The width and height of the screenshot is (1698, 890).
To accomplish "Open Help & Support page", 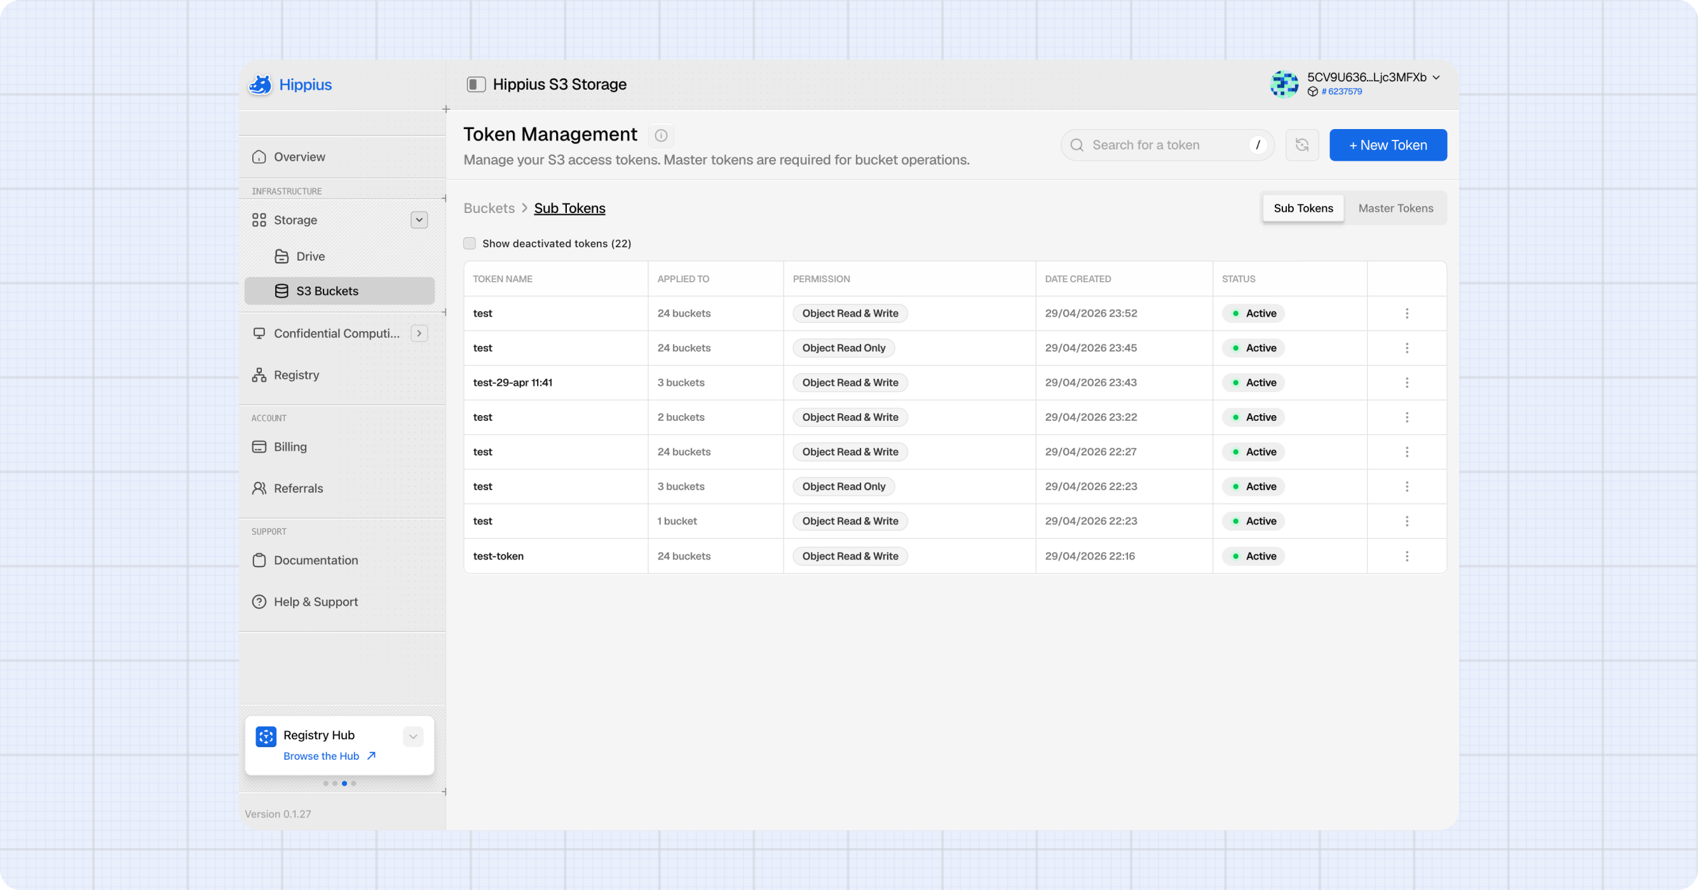I will [x=339, y=602].
